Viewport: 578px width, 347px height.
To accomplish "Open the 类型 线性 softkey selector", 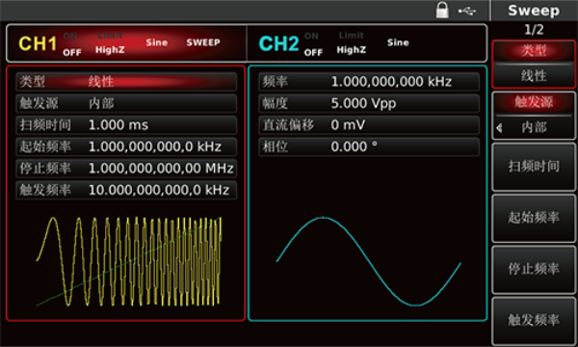I will click(x=534, y=65).
